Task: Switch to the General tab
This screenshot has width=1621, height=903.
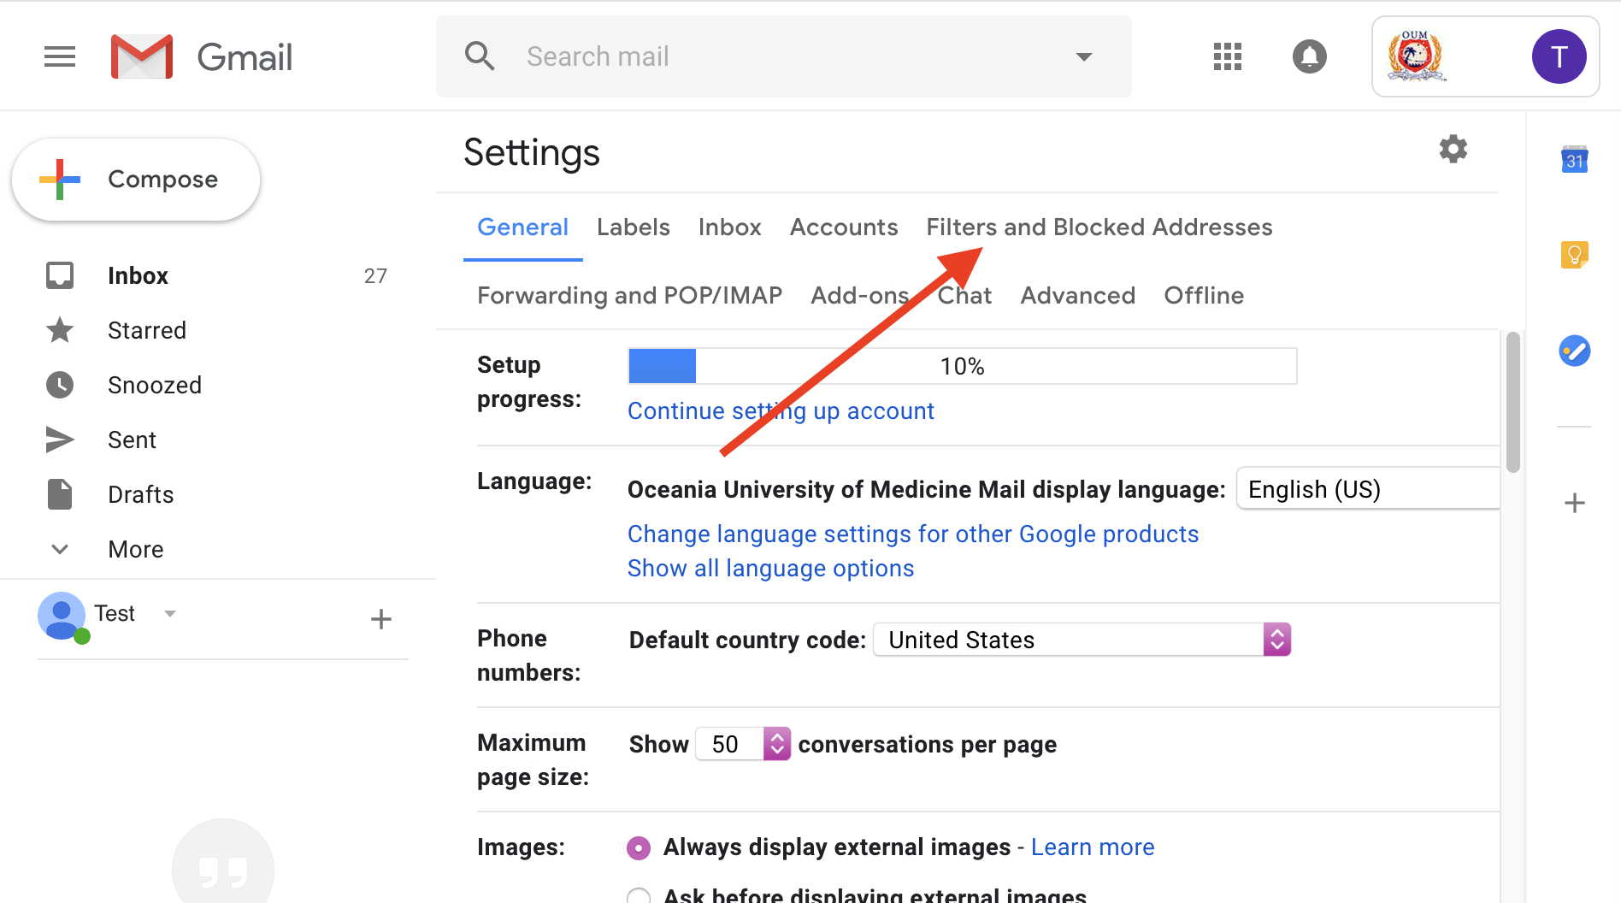Action: pos(522,227)
